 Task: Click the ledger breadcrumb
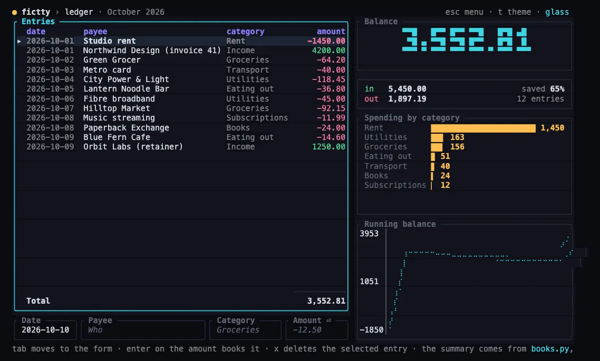click(x=79, y=12)
